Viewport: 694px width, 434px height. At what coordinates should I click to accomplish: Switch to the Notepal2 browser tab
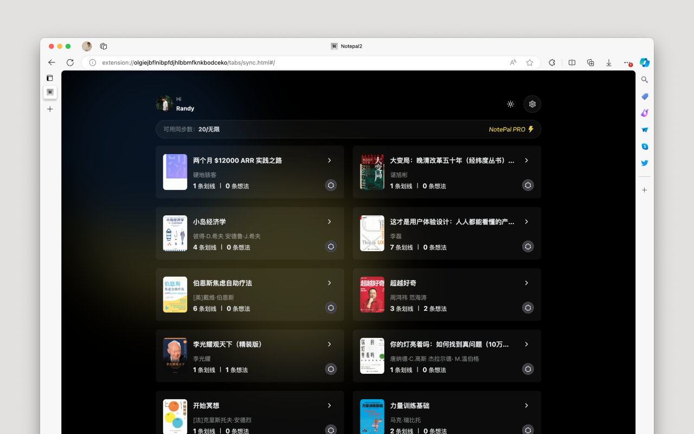coord(346,46)
